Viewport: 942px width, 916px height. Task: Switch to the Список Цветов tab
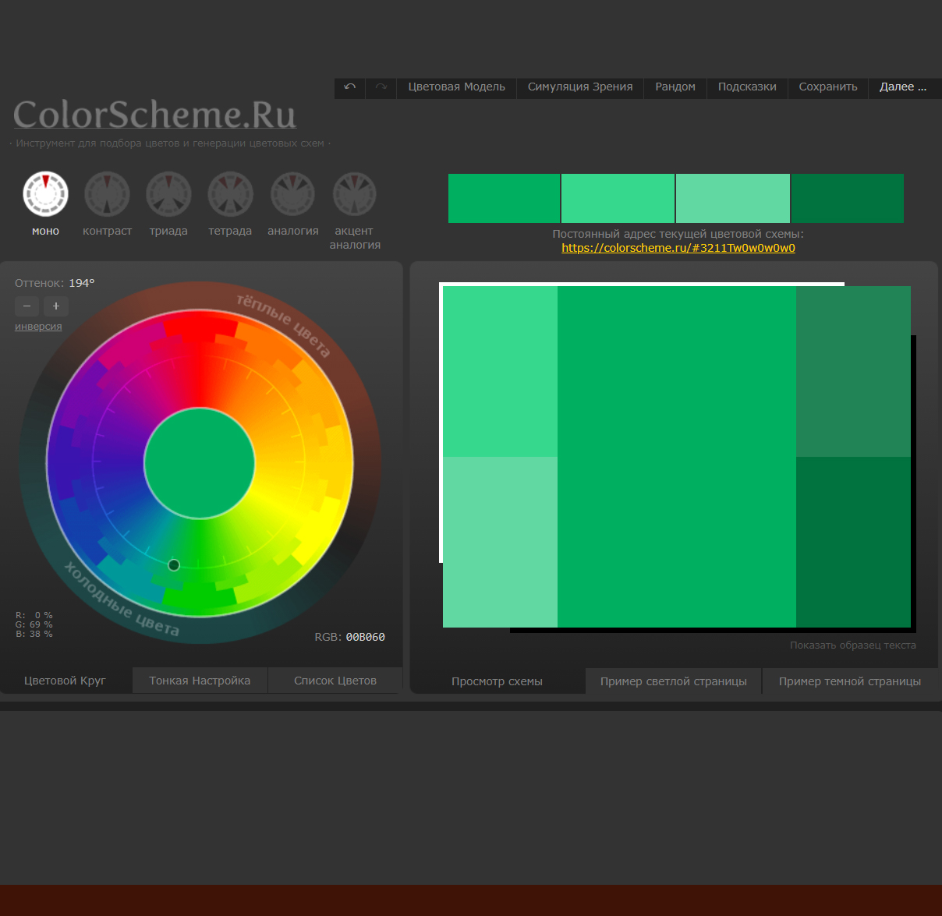335,681
